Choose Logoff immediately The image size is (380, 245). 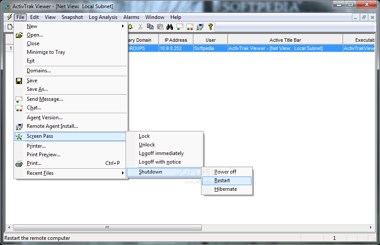(165, 153)
